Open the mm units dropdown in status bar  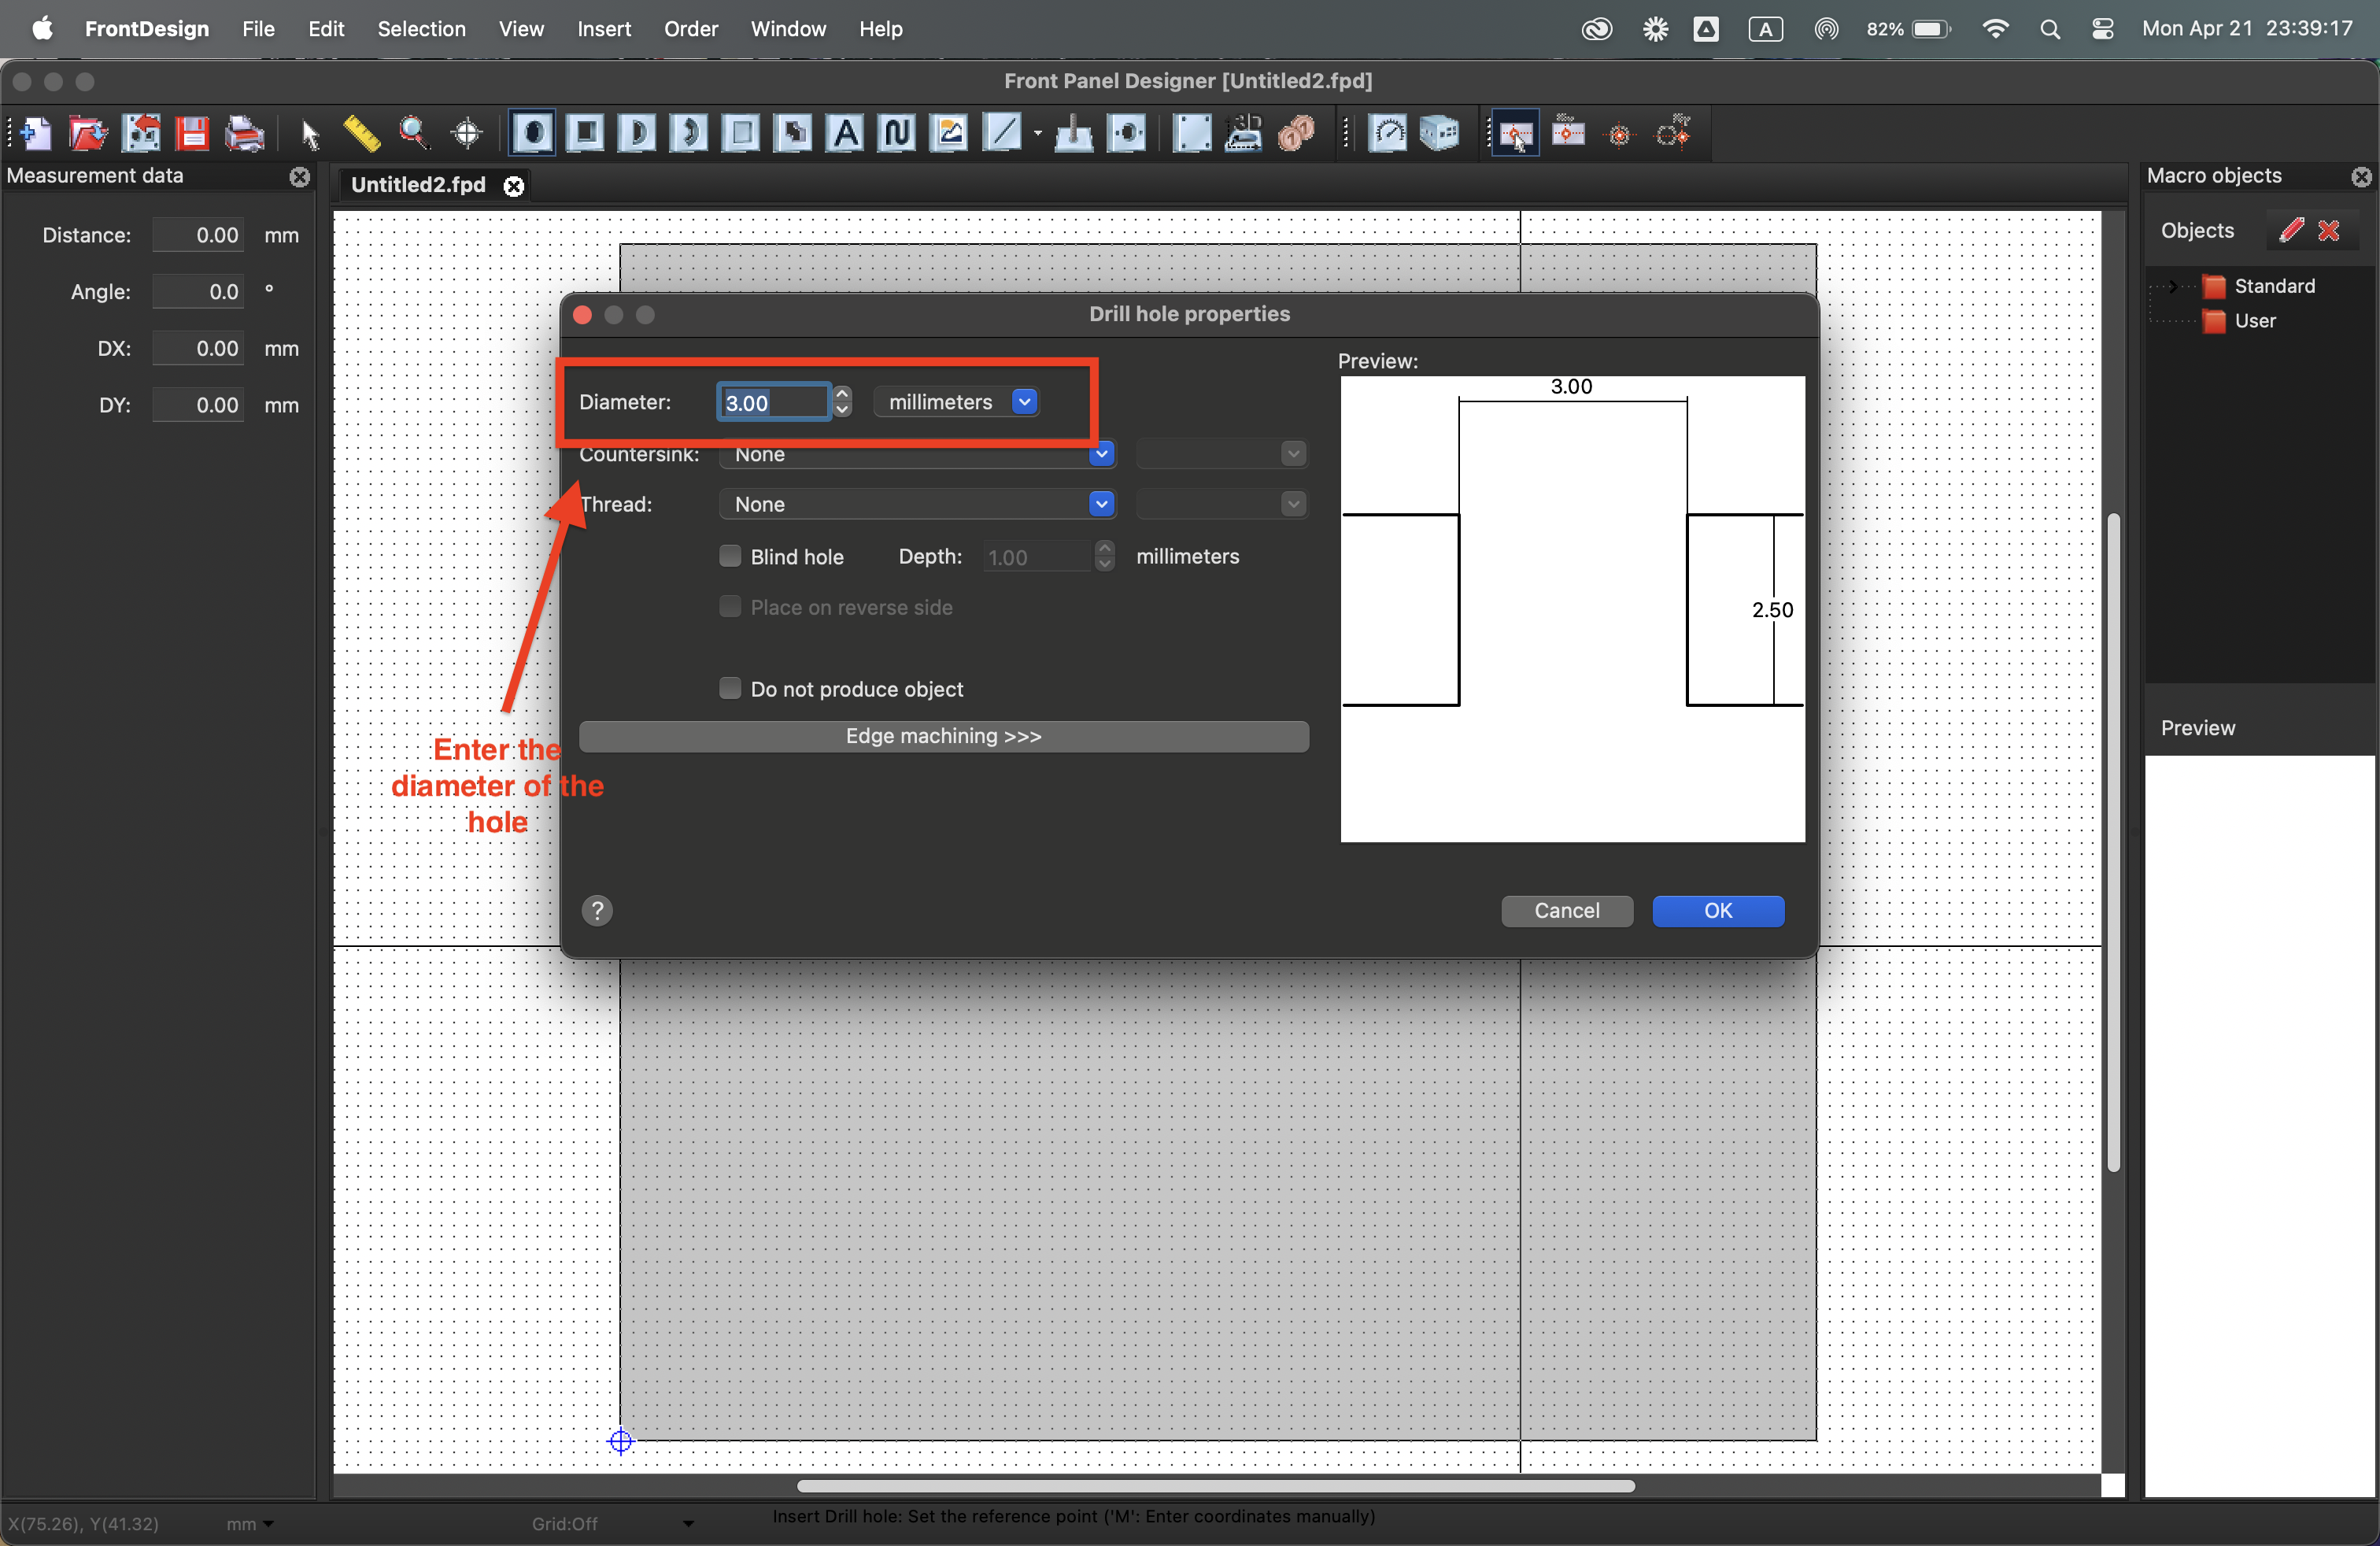(x=249, y=1524)
